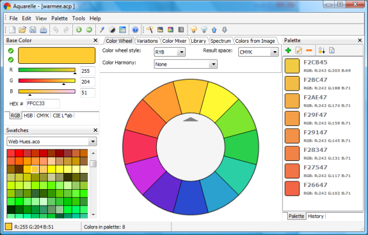Open the Result space CMYK dropdown
Screen dimensions: 368x235
click(258, 52)
